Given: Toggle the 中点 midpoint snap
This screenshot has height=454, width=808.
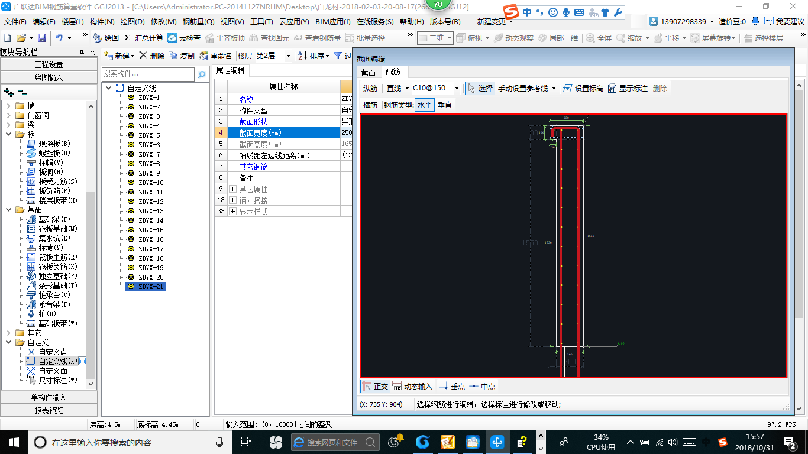Looking at the screenshot, I should pos(483,386).
